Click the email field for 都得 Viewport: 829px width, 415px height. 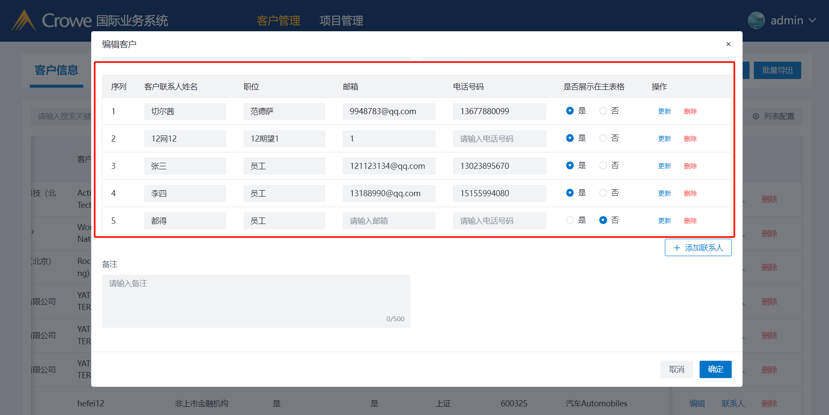click(389, 221)
